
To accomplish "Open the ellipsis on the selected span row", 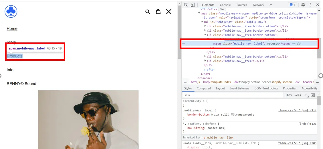I will [184, 44].
